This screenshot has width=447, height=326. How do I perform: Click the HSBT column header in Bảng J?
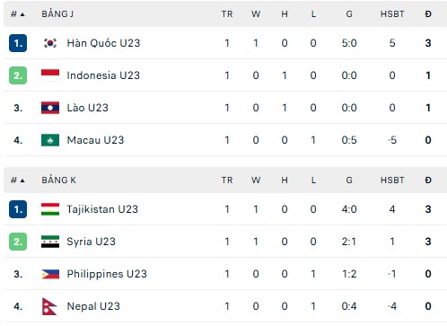392,14
